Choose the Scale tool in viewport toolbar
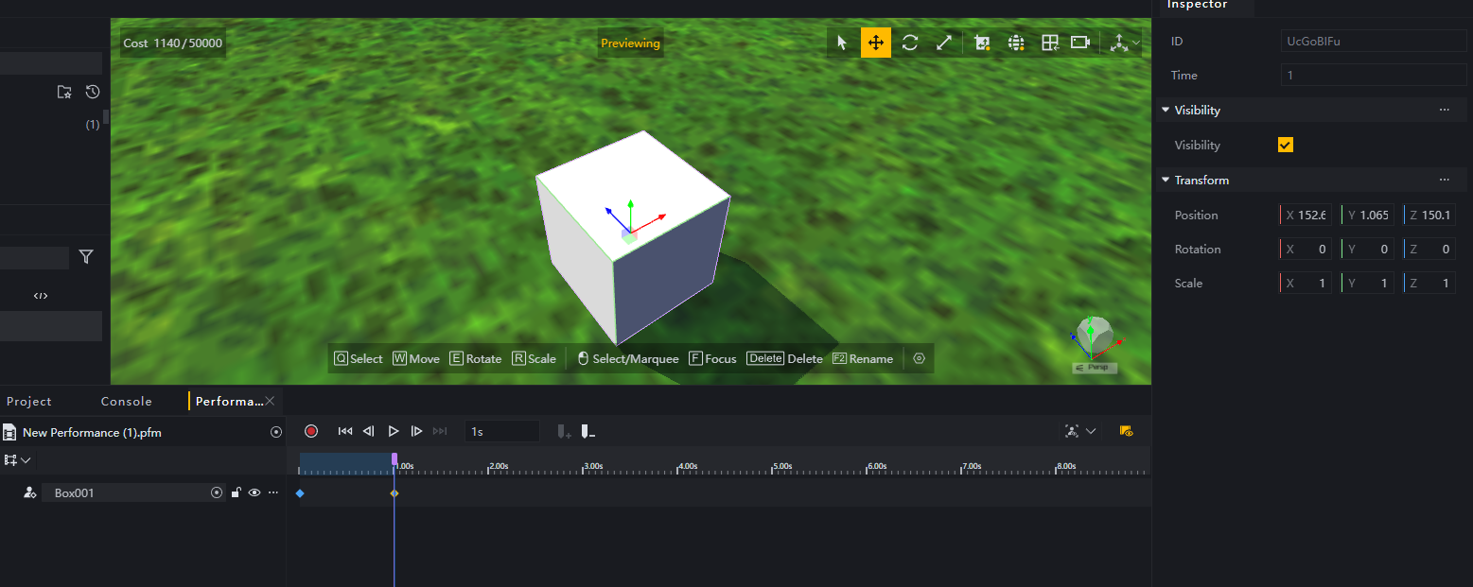The image size is (1473, 587). click(943, 43)
